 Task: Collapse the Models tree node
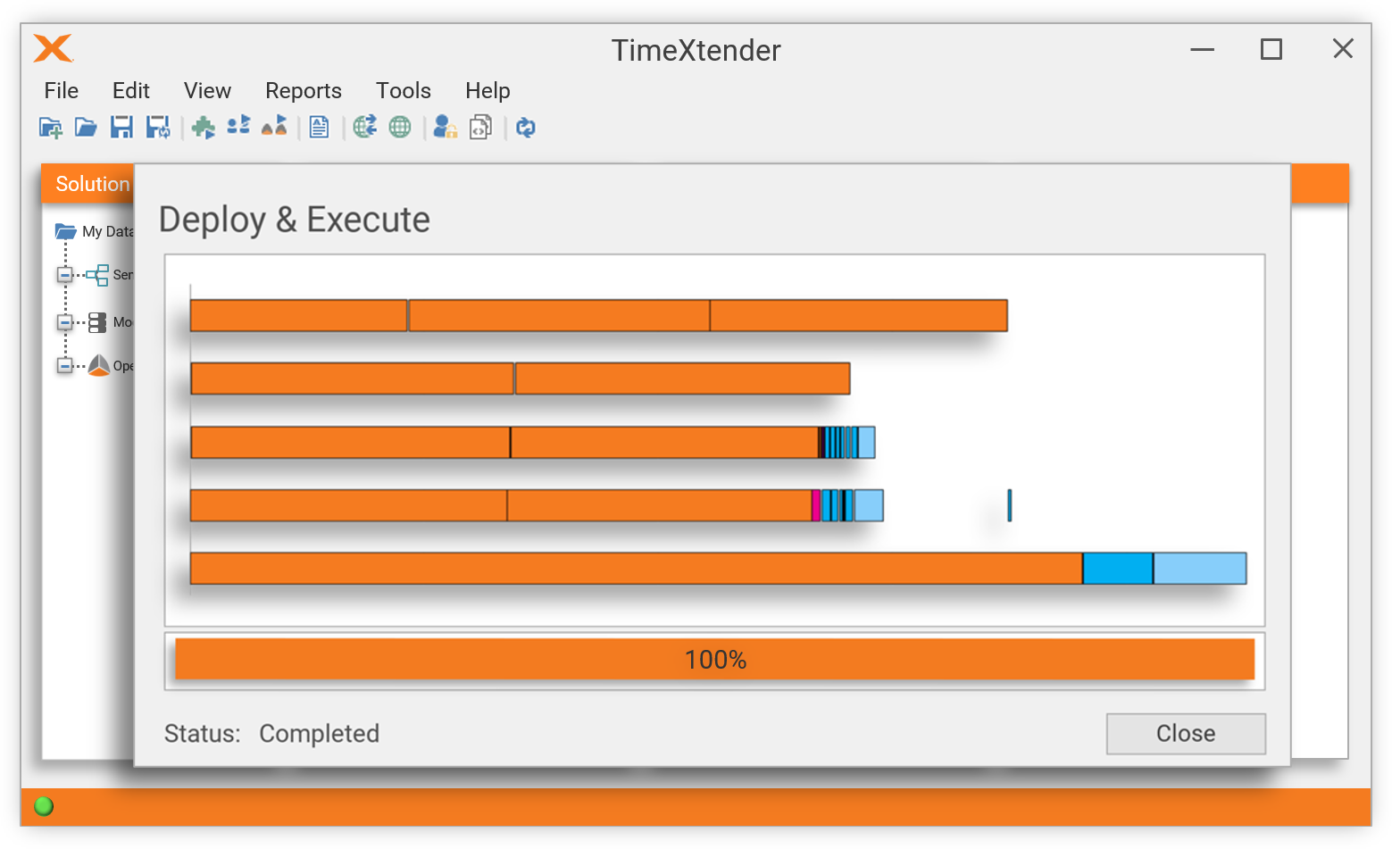click(x=64, y=322)
